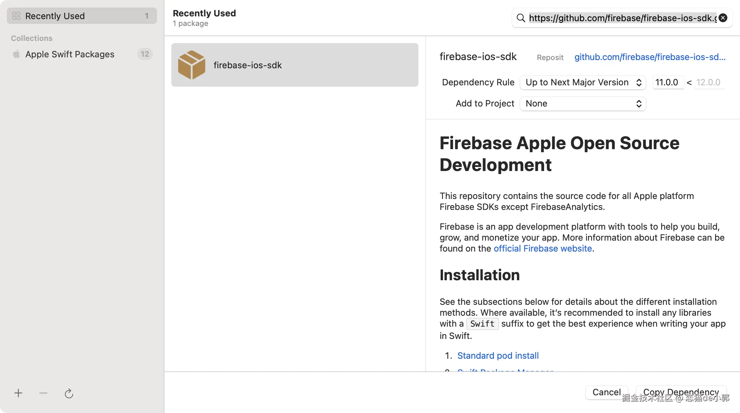Open the official Firebase website link
Image resolution: width=740 pixels, height=413 pixels.
[543, 248]
